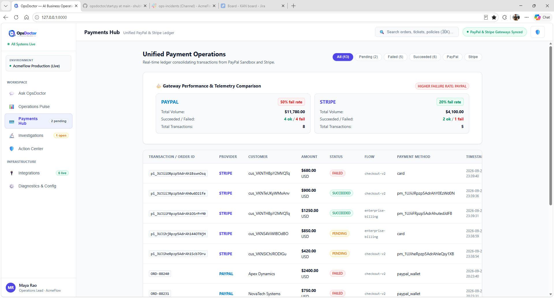Open Copilot Chat in browser
This screenshot has width=554, height=298.
point(542,17)
